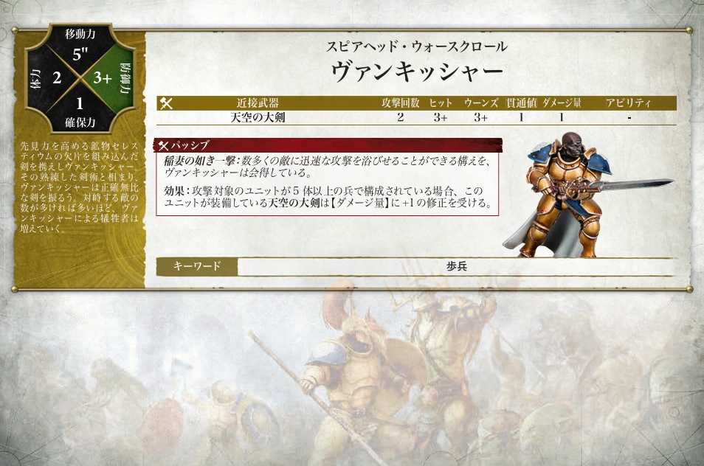This screenshot has height=466, width=704.
Task: Click the crossed weapons icon beside 近接武器
Action: [x=166, y=103]
